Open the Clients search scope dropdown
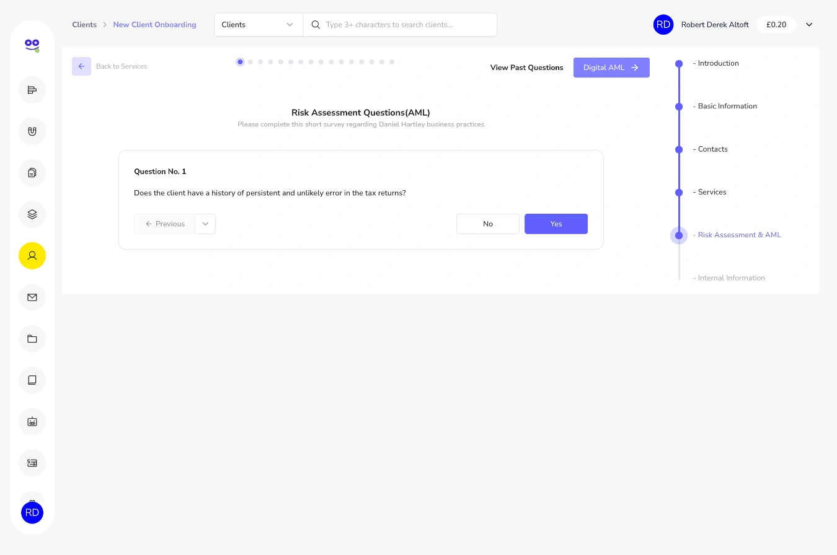Image resolution: width=837 pixels, height=555 pixels. coord(259,25)
